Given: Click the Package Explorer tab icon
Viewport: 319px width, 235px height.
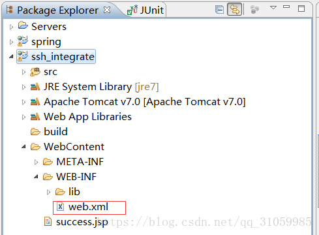Looking at the screenshot, I should click(9, 10).
